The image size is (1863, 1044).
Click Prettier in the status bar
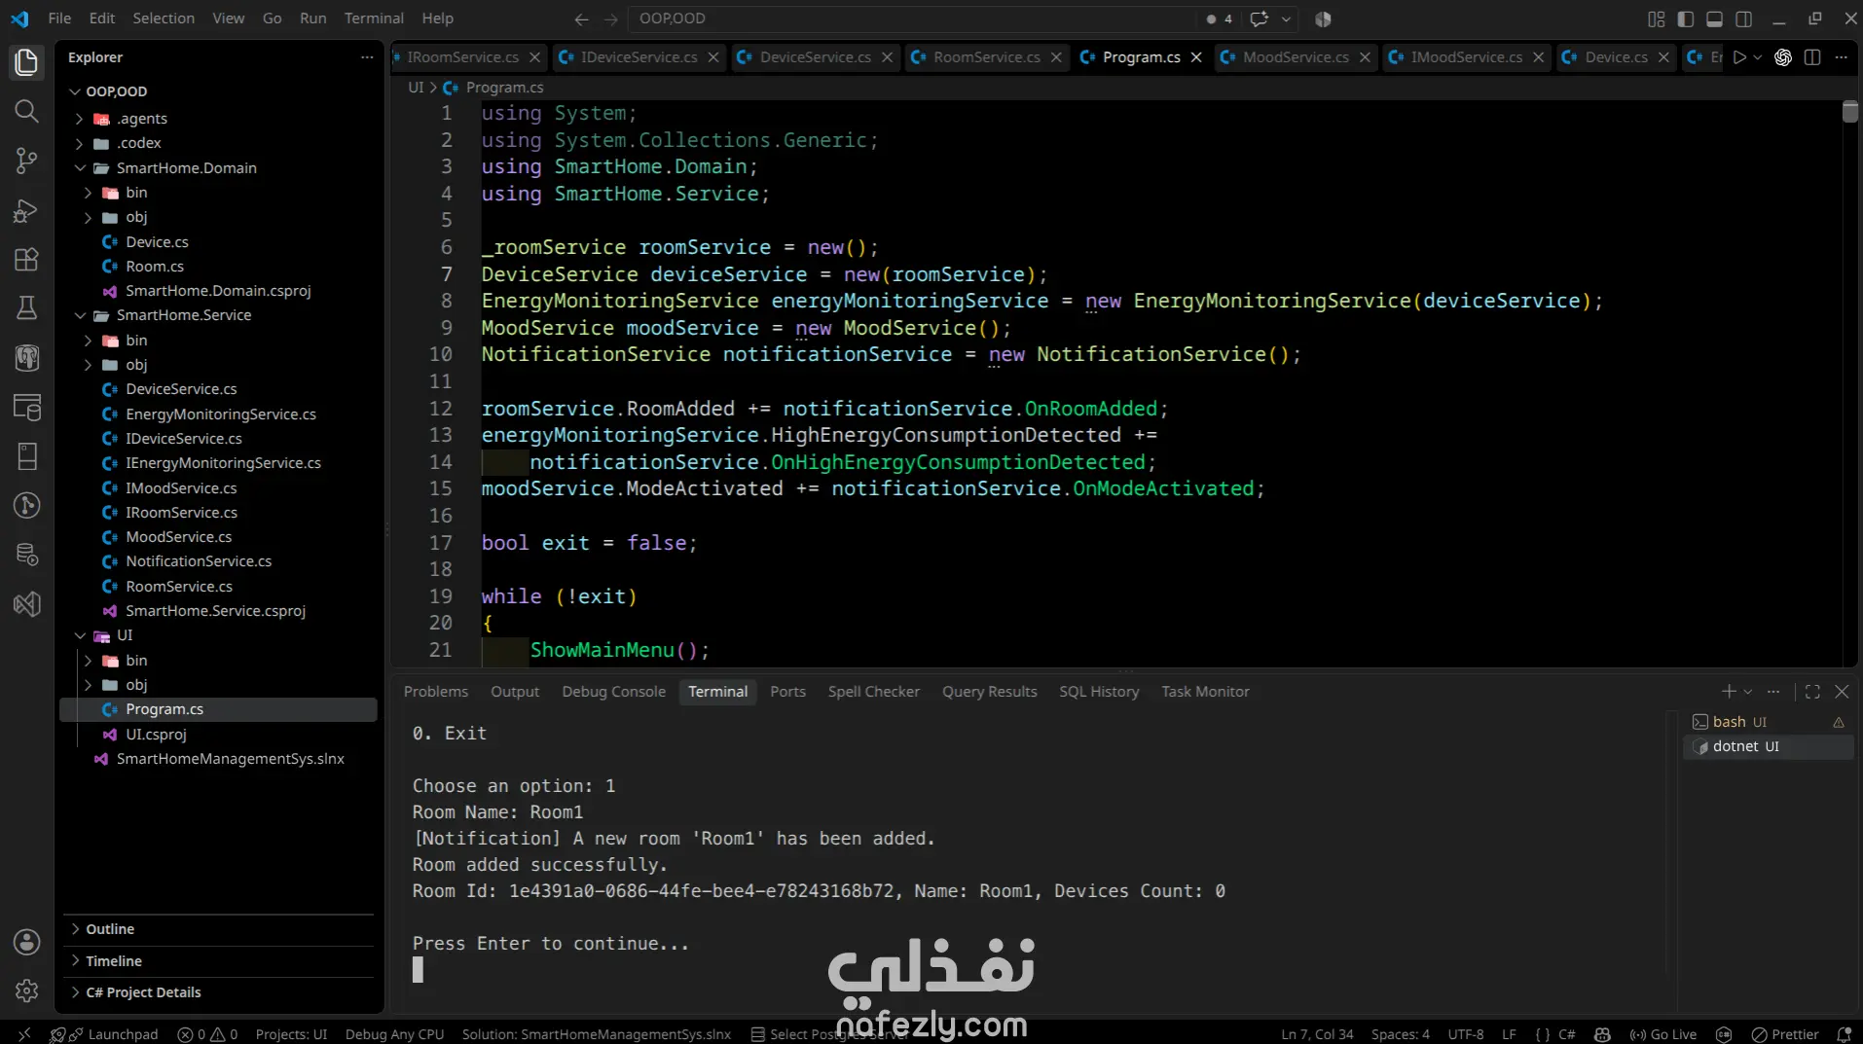pyautogui.click(x=1785, y=1034)
